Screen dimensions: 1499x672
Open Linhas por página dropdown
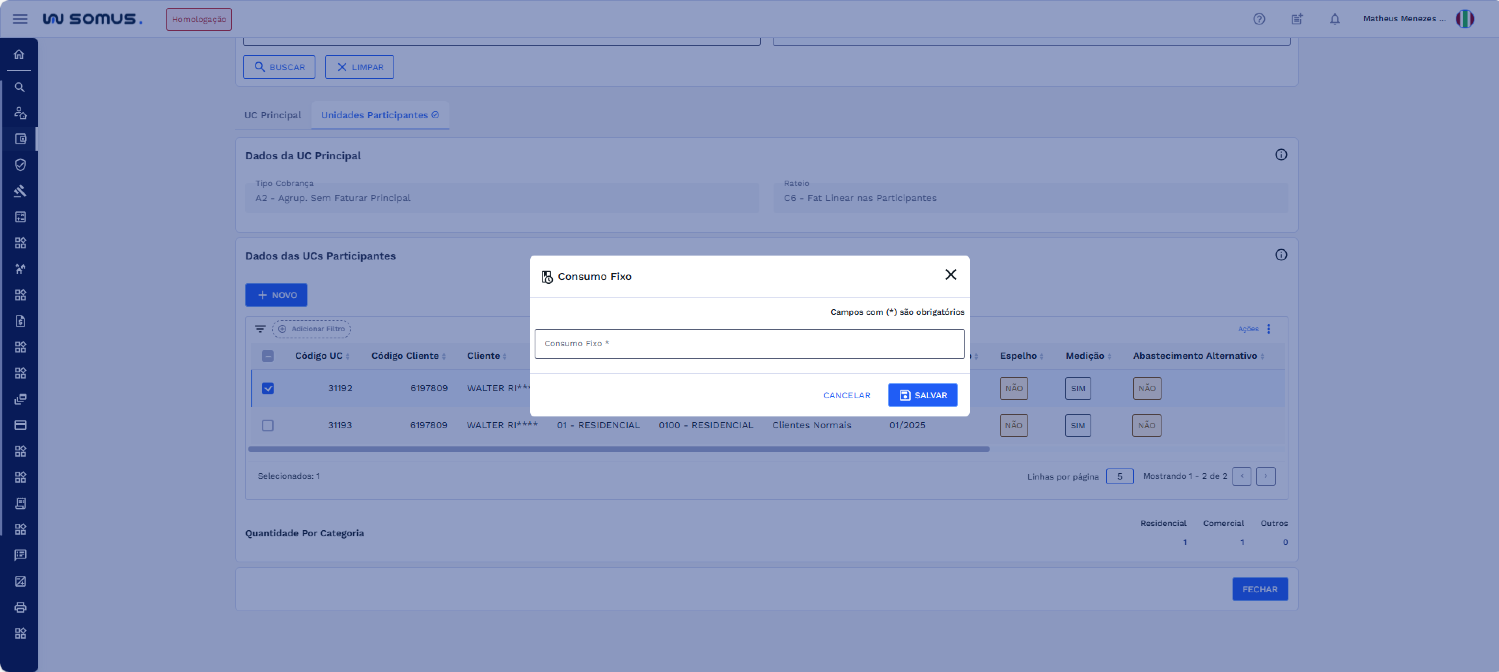pyautogui.click(x=1119, y=476)
